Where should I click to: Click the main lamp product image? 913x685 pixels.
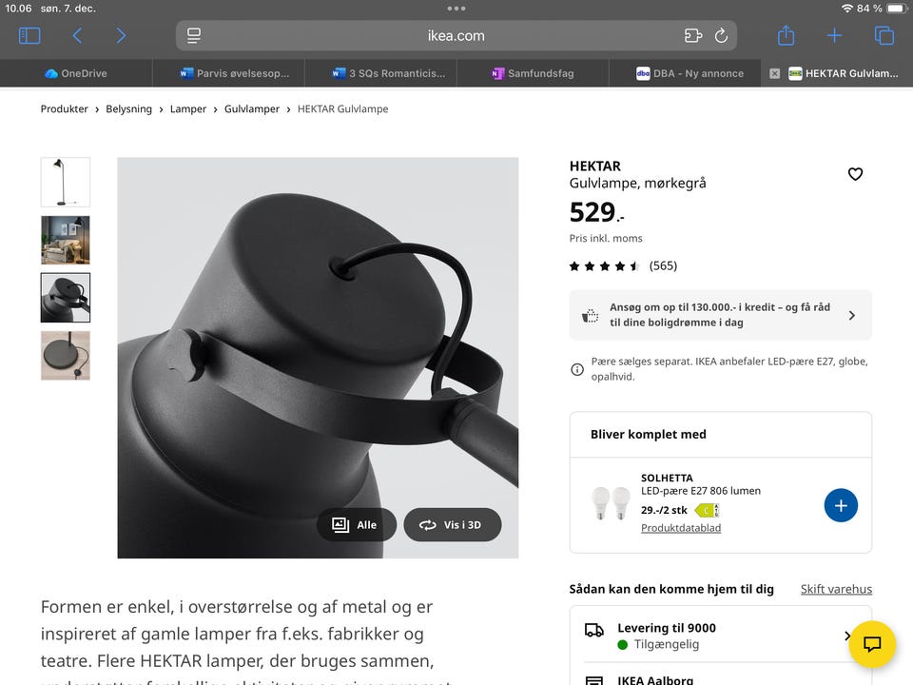tap(318, 358)
